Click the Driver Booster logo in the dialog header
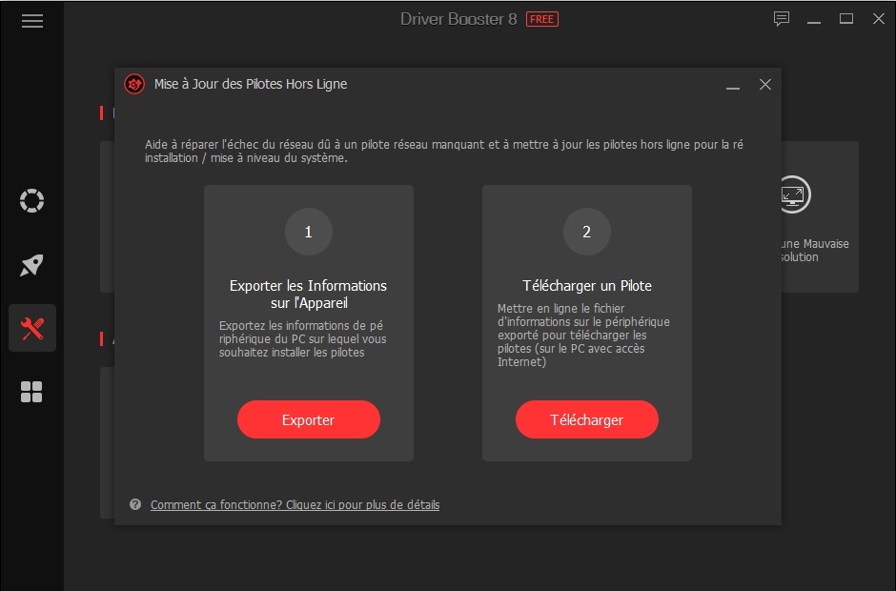This screenshot has width=896, height=591. pyautogui.click(x=134, y=85)
